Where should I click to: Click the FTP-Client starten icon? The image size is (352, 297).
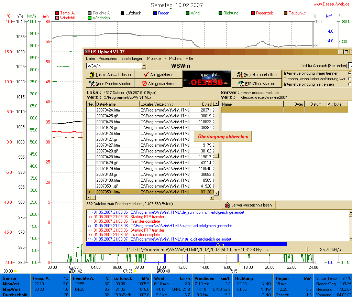[x=239, y=84]
